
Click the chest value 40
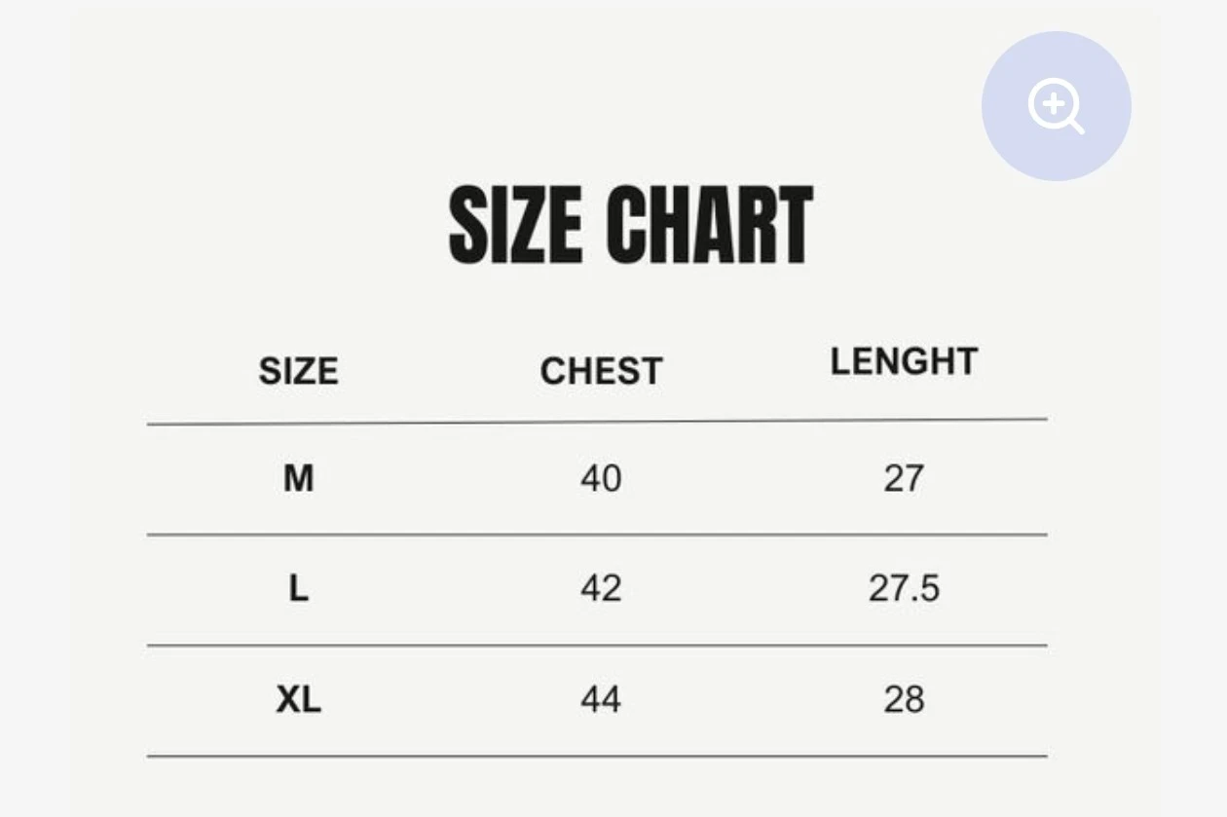click(601, 479)
